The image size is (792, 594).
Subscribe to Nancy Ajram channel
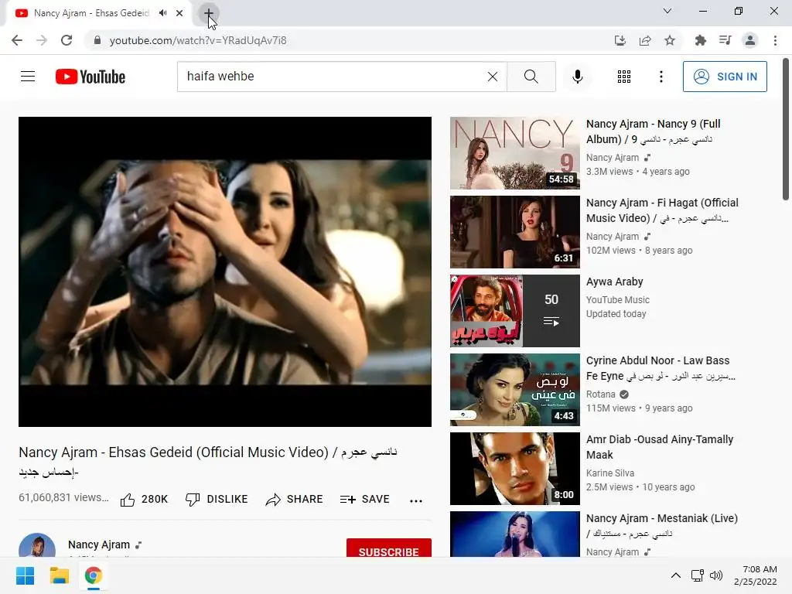tap(388, 548)
